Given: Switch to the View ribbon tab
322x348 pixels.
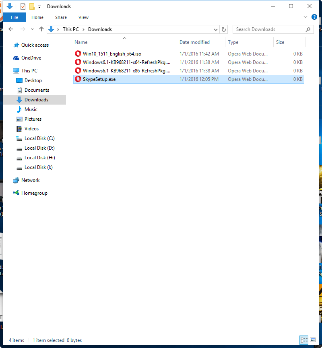Looking at the screenshot, I should point(83,17).
